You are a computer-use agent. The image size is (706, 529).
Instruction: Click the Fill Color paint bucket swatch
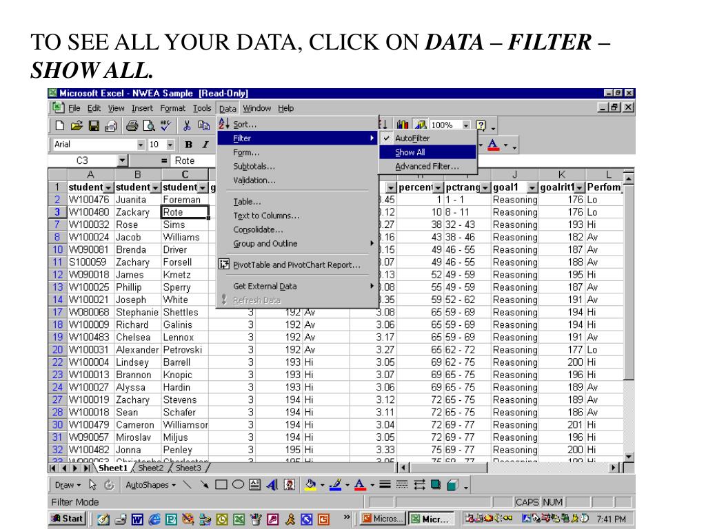tap(310, 484)
